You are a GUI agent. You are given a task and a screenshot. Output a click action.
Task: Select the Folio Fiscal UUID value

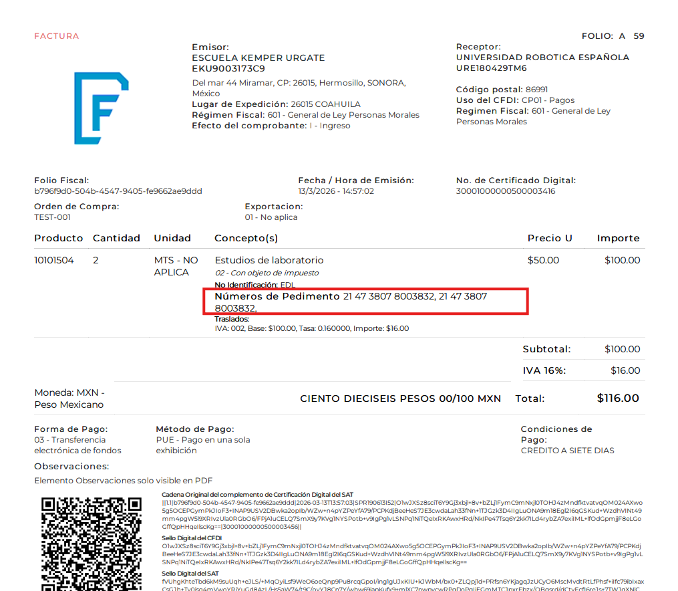[118, 191]
